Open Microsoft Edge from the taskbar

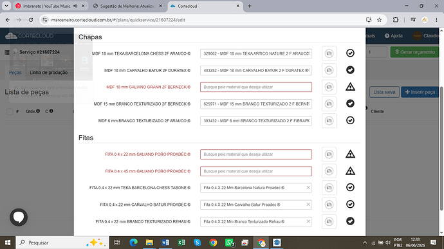point(133,243)
